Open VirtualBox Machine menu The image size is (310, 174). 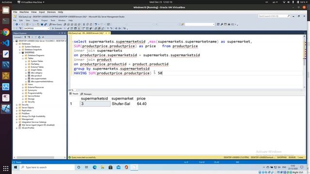24,12
